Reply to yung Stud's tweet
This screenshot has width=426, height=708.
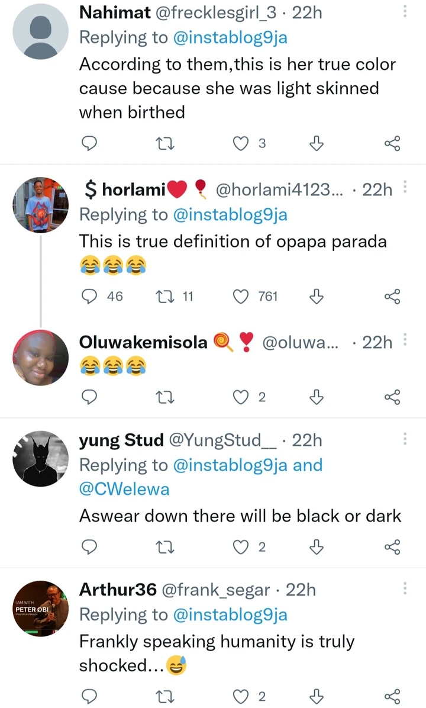tap(89, 548)
